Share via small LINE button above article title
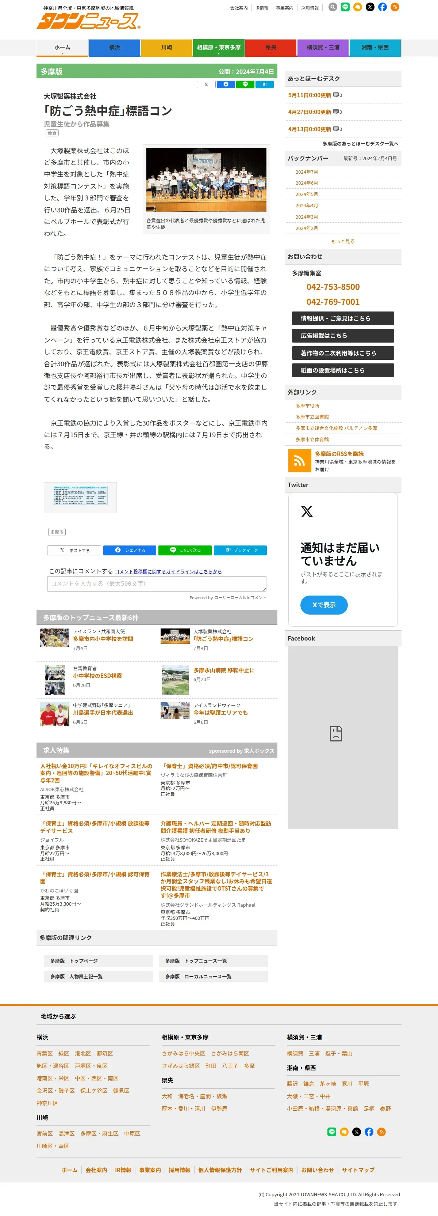The width and height of the screenshot is (438, 1216). [245, 84]
